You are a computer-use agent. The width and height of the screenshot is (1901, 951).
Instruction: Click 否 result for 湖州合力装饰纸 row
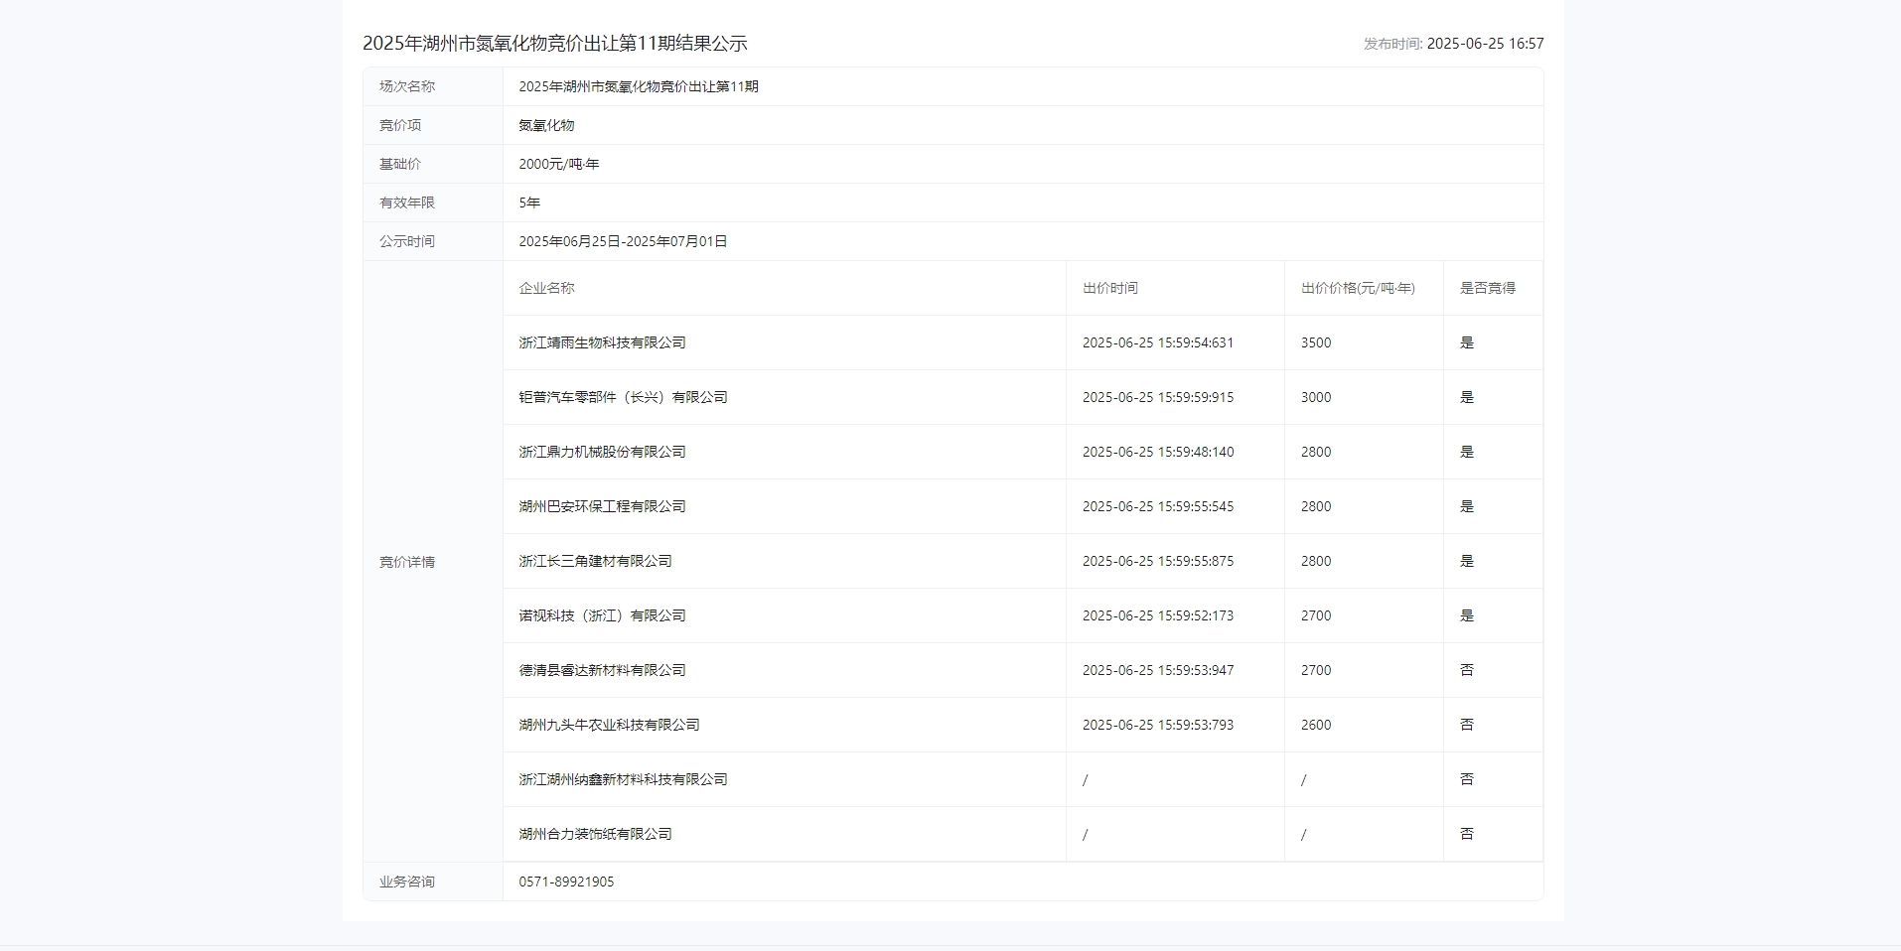point(1467,834)
